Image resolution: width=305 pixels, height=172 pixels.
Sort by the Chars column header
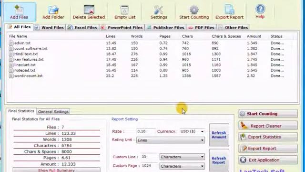point(187,36)
